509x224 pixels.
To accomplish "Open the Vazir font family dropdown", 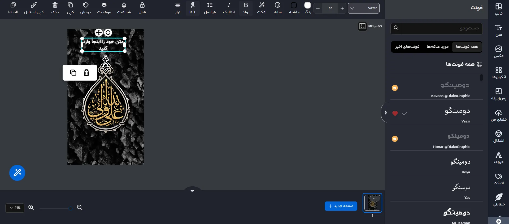I will coord(364,8).
